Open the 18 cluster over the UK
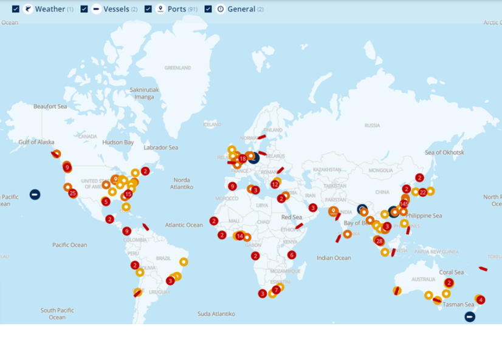The height and width of the screenshot is (346, 502). tap(242, 158)
